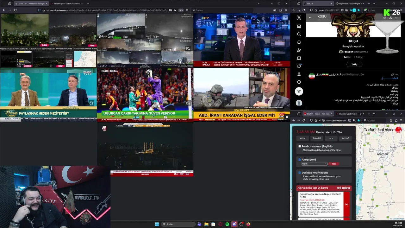Select the English - Tzofar Red Alert tab
This screenshot has height=228, width=405.
click(x=318, y=114)
